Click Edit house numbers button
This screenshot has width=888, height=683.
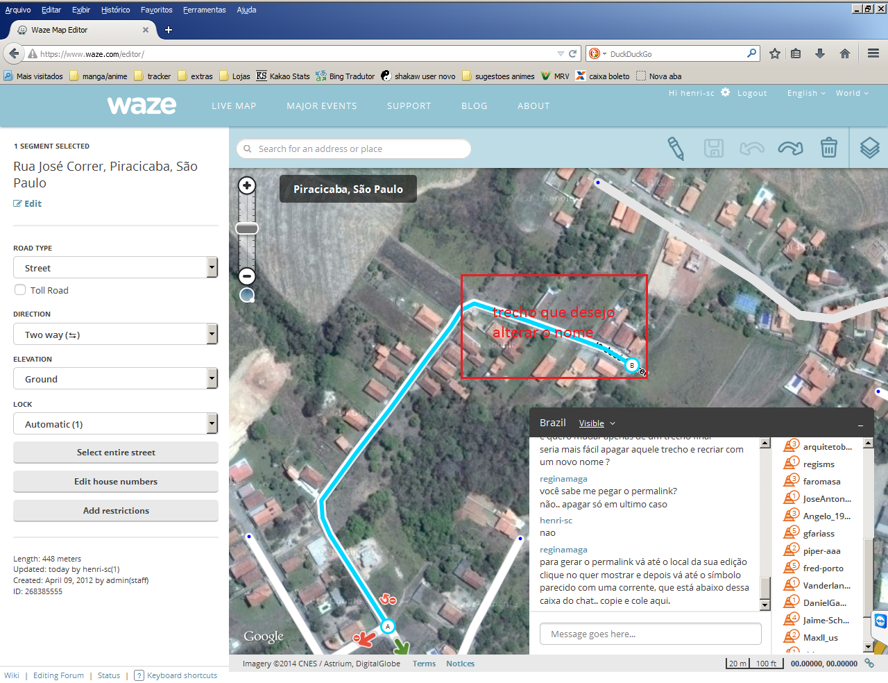coord(116,481)
